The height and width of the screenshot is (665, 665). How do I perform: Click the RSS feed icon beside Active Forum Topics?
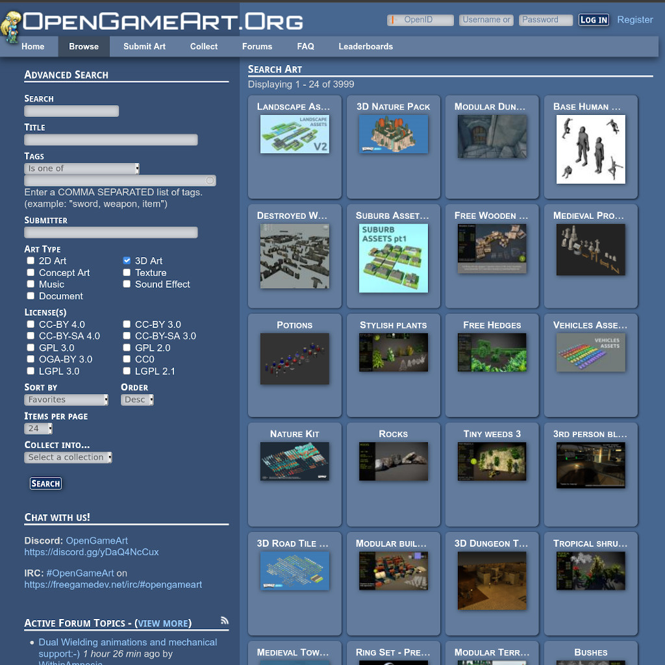click(225, 621)
